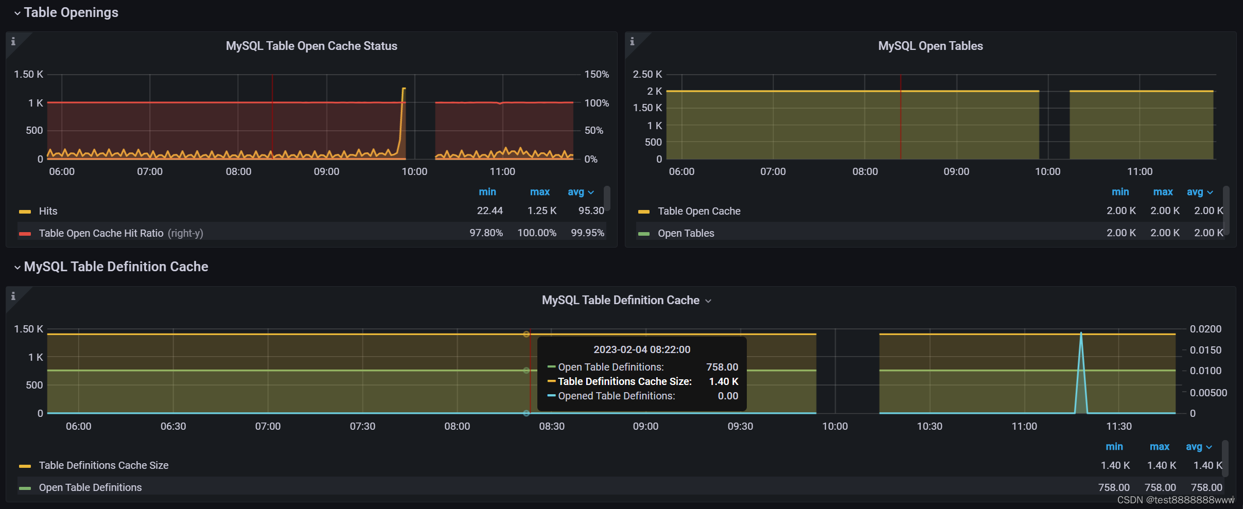This screenshot has width=1243, height=509.
Task: Open MySQL Table Open Cache Status panel title
Action: coord(311,46)
